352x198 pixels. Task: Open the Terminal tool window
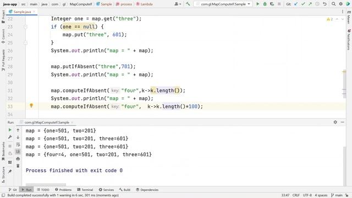click(85, 190)
